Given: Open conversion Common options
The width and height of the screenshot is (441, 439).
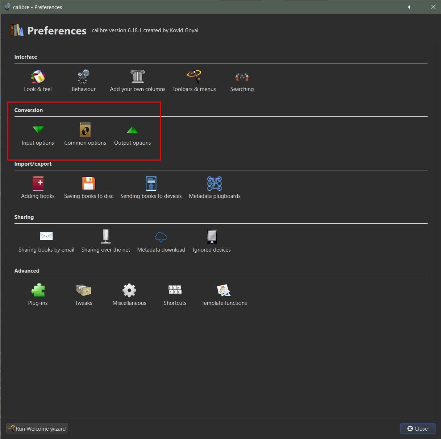Looking at the screenshot, I should pyautogui.click(x=85, y=135).
